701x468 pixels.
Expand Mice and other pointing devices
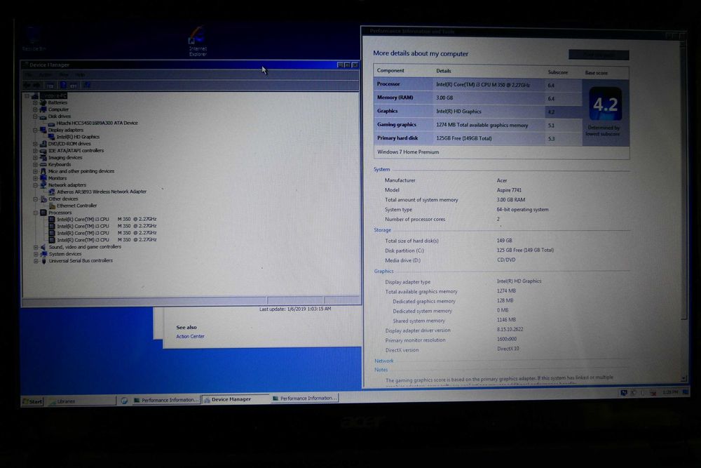[35, 171]
